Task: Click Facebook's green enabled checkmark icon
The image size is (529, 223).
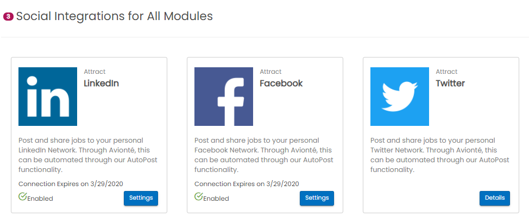Action: pos(199,196)
